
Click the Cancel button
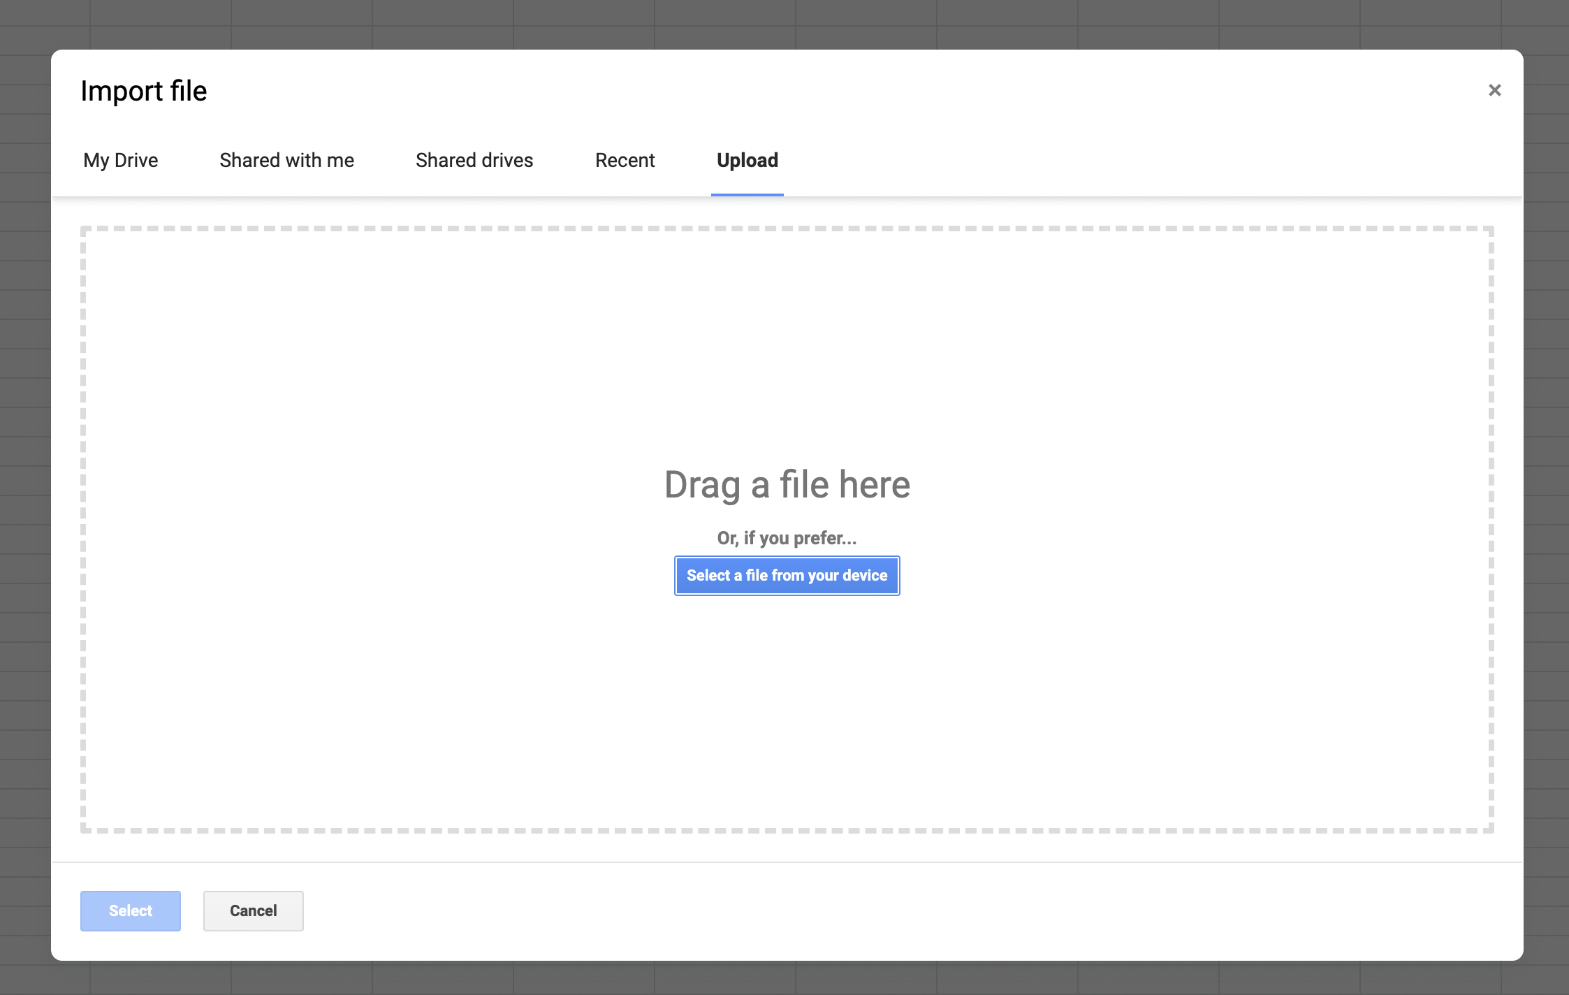tap(254, 910)
